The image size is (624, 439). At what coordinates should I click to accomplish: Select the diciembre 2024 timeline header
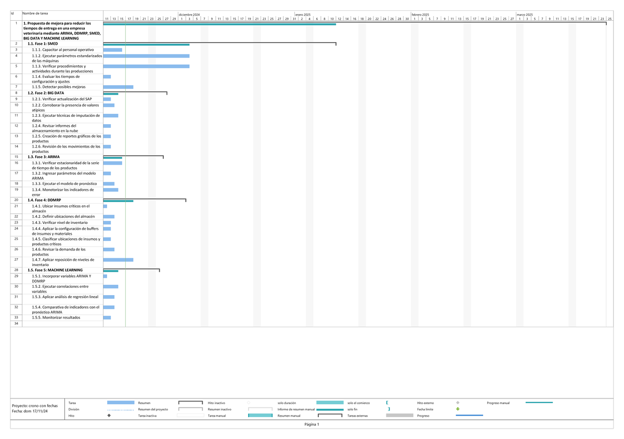(189, 15)
